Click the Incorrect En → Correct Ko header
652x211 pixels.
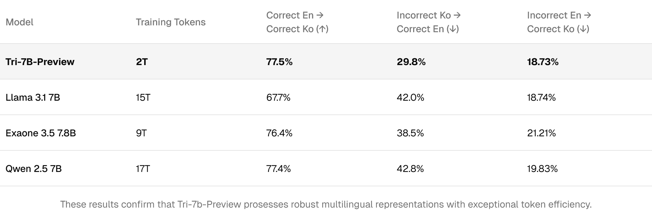[x=559, y=22]
